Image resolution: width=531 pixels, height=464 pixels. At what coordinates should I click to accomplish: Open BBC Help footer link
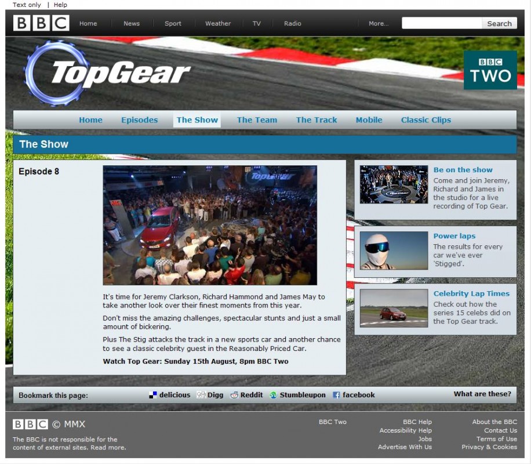point(417,422)
